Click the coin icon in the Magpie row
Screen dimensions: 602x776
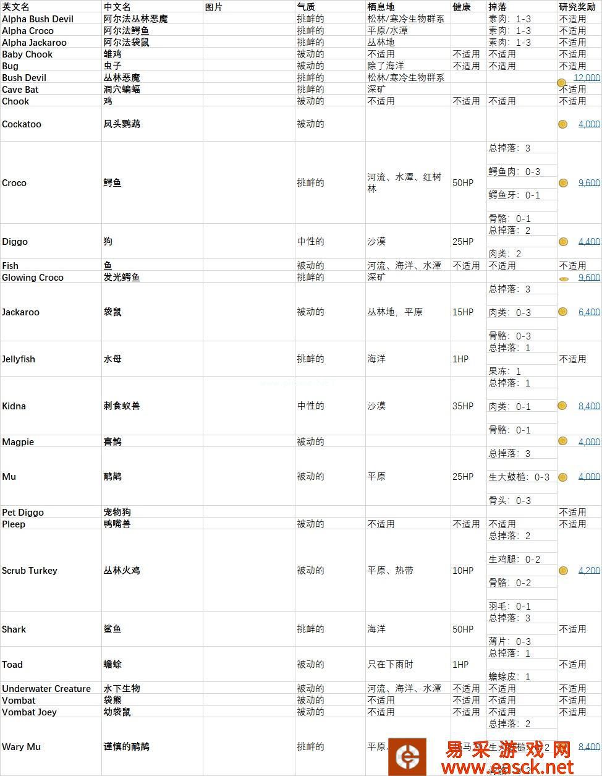(x=563, y=441)
